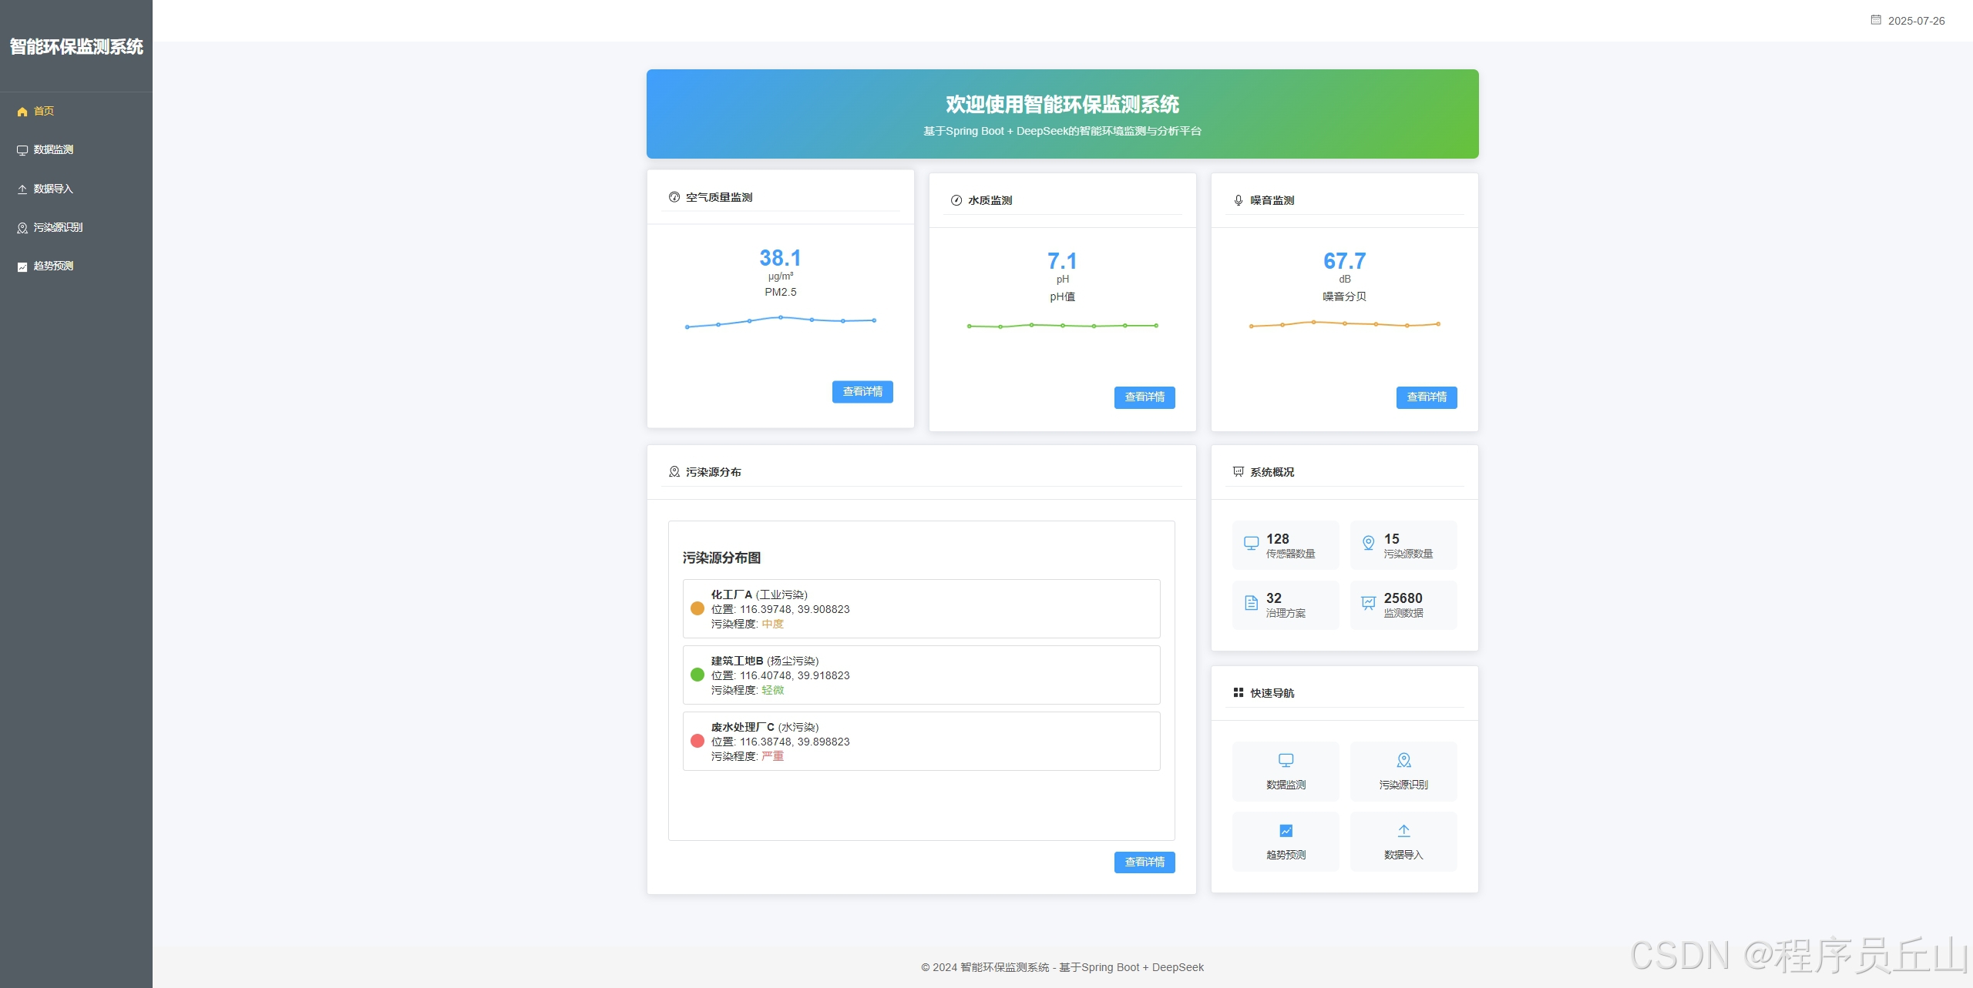Select the 化工厂A (工业污染) list row
The height and width of the screenshot is (988, 1973).
point(922,608)
